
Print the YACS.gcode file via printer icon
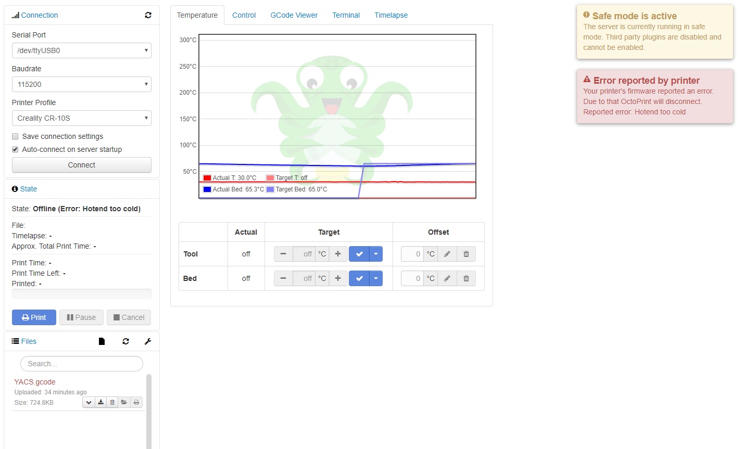(136, 402)
